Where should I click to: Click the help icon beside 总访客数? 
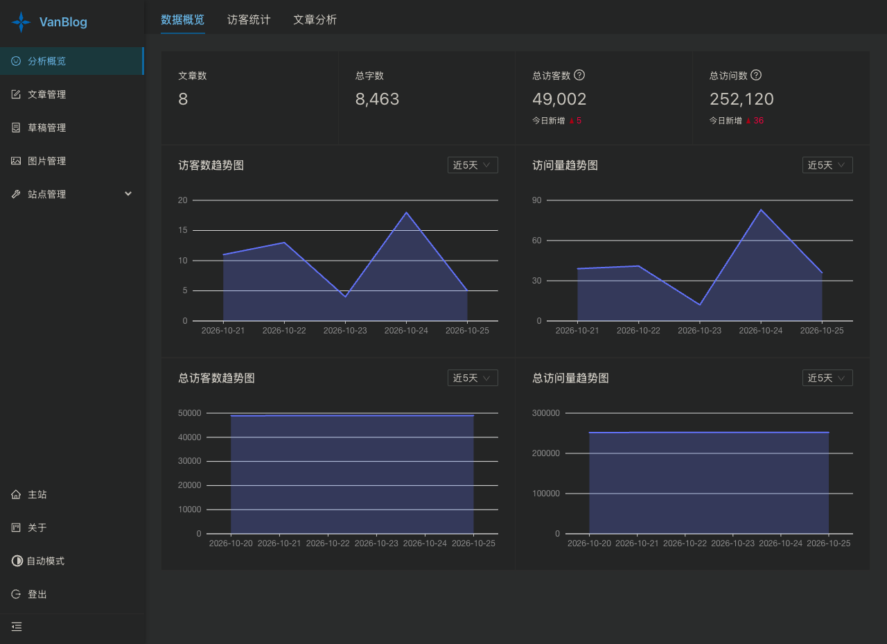click(580, 75)
